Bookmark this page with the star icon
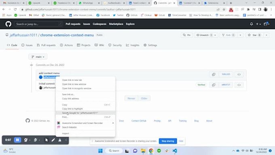This screenshot has width=275, height=155. click(x=224, y=9)
